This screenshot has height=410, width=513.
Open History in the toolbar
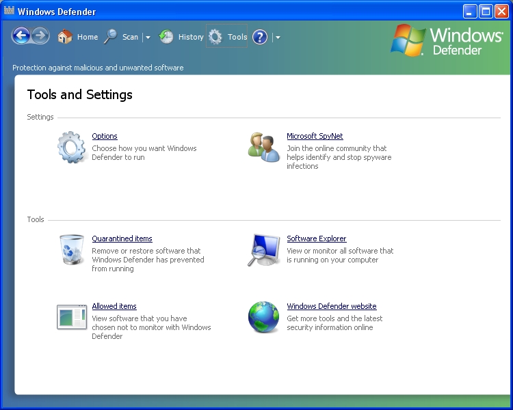coord(182,37)
